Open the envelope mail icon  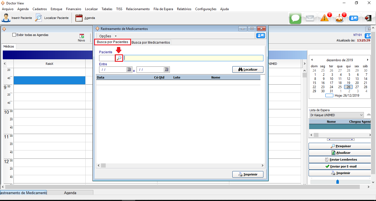310,18
